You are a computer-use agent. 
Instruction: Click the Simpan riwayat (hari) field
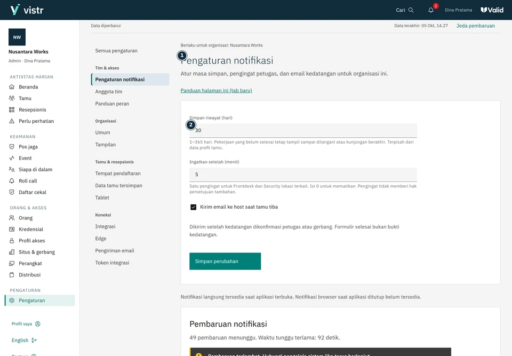click(303, 130)
